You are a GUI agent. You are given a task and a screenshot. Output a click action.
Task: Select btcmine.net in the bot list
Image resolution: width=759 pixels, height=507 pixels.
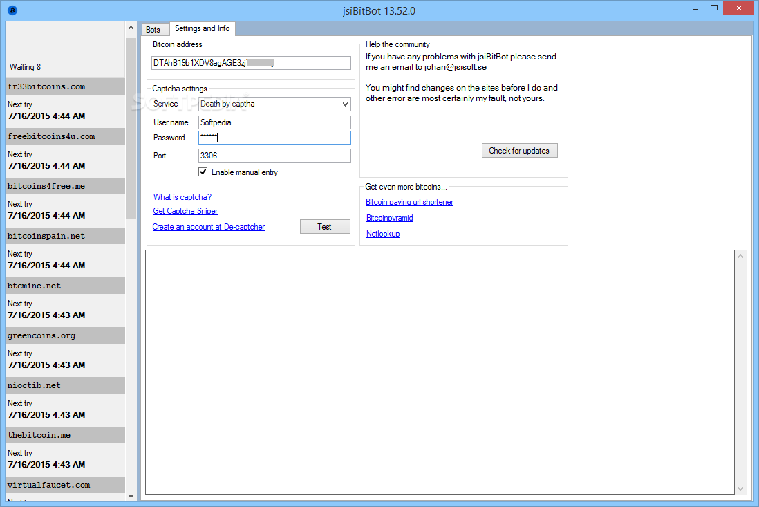66,286
